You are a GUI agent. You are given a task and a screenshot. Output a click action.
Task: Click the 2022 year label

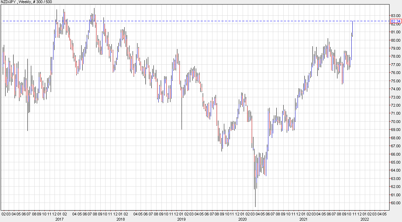pyautogui.click(x=364, y=219)
